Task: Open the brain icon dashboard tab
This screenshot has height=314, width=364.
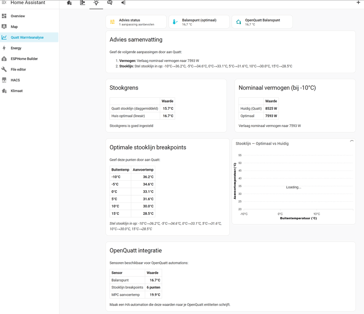Action: (110, 3)
